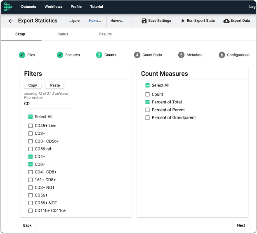
Task: Click the step 5 Metadata circle
Action: click(x=181, y=55)
